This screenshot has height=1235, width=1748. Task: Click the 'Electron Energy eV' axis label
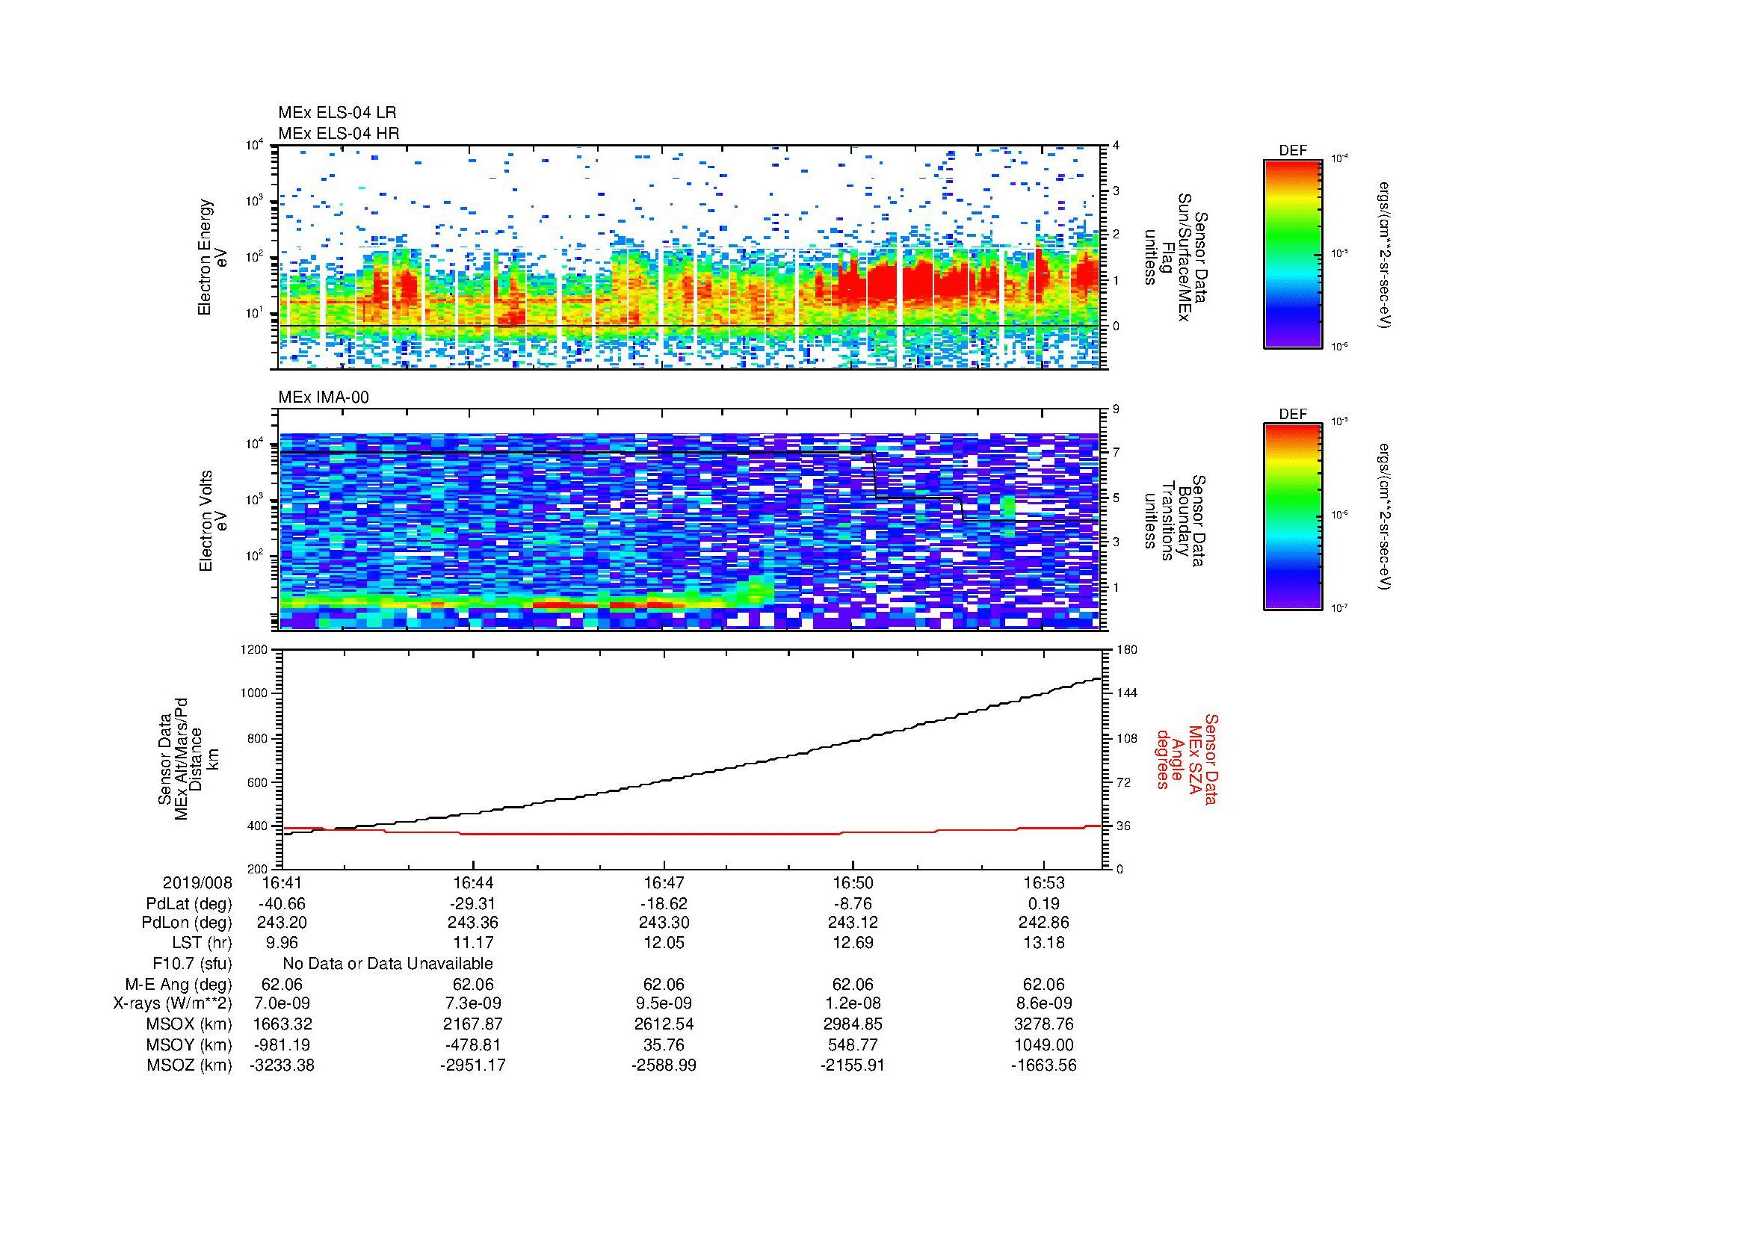[212, 257]
